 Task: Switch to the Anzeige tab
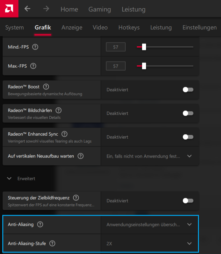point(72,27)
